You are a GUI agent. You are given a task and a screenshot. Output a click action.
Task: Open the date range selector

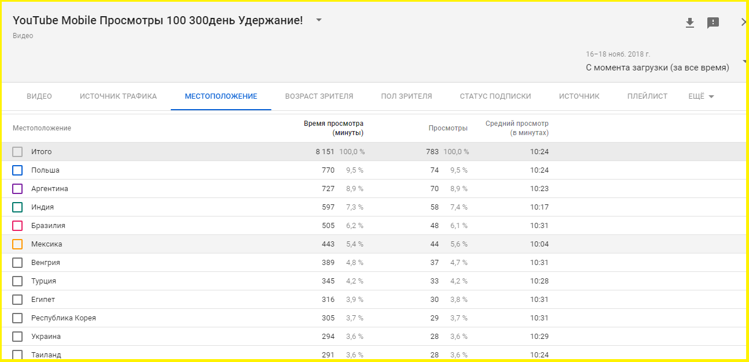tap(665, 62)
